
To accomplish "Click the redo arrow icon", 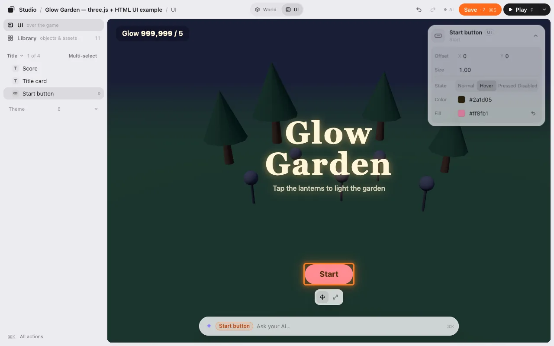I will [432, 10].
